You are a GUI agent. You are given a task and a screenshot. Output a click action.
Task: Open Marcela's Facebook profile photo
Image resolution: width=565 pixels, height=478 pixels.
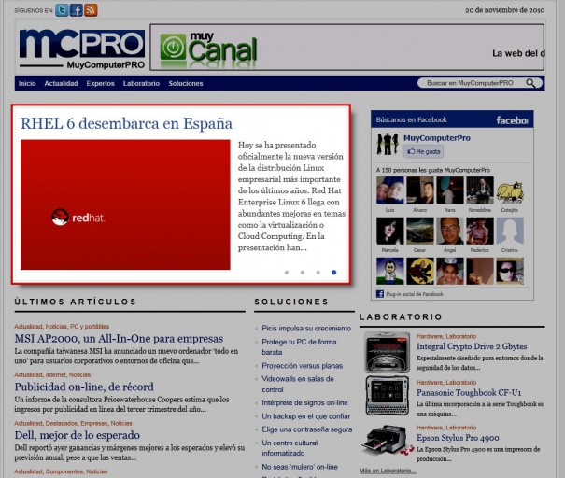[389, 232]
